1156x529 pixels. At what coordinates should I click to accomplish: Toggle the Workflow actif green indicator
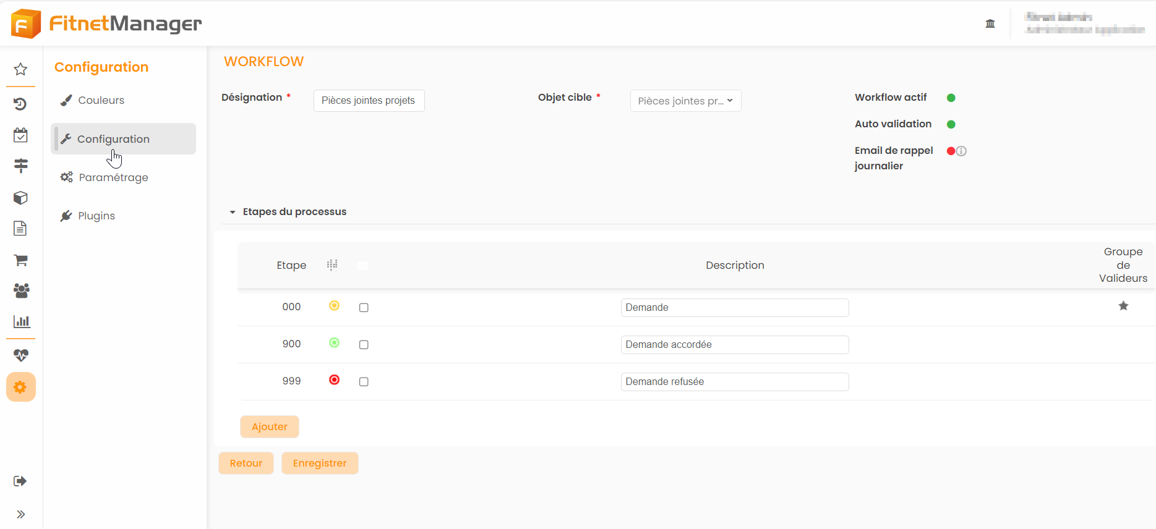pyautogui.click(x=951, y=98)
